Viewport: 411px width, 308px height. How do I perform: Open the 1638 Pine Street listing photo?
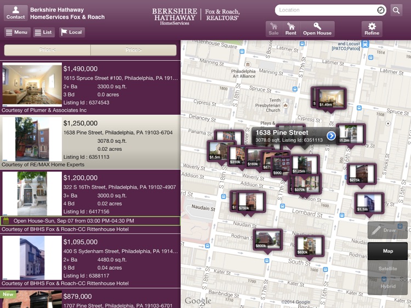(x=32, y=139)
